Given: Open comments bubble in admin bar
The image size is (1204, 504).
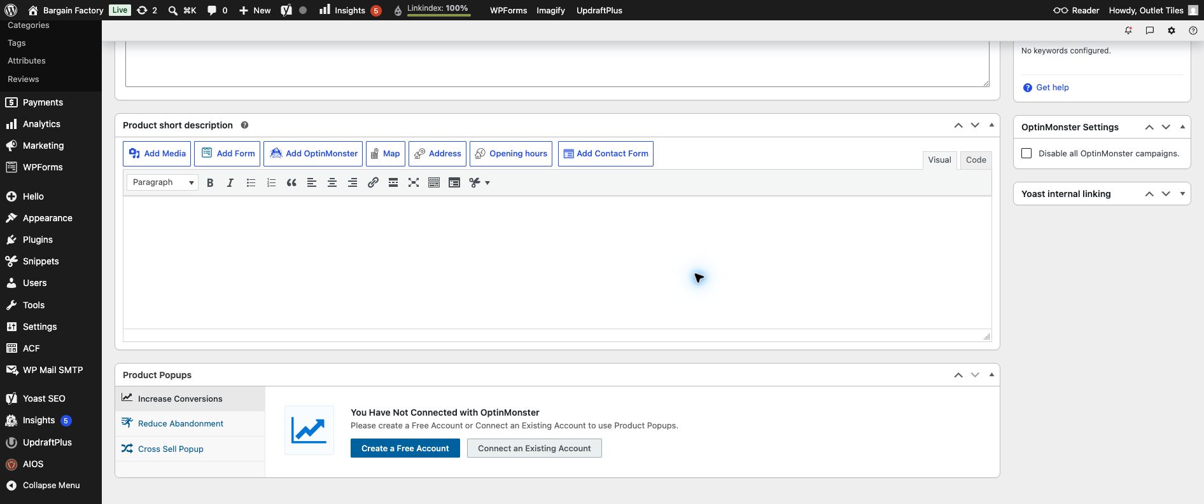Looking at the screenshot, I should 217,10.
